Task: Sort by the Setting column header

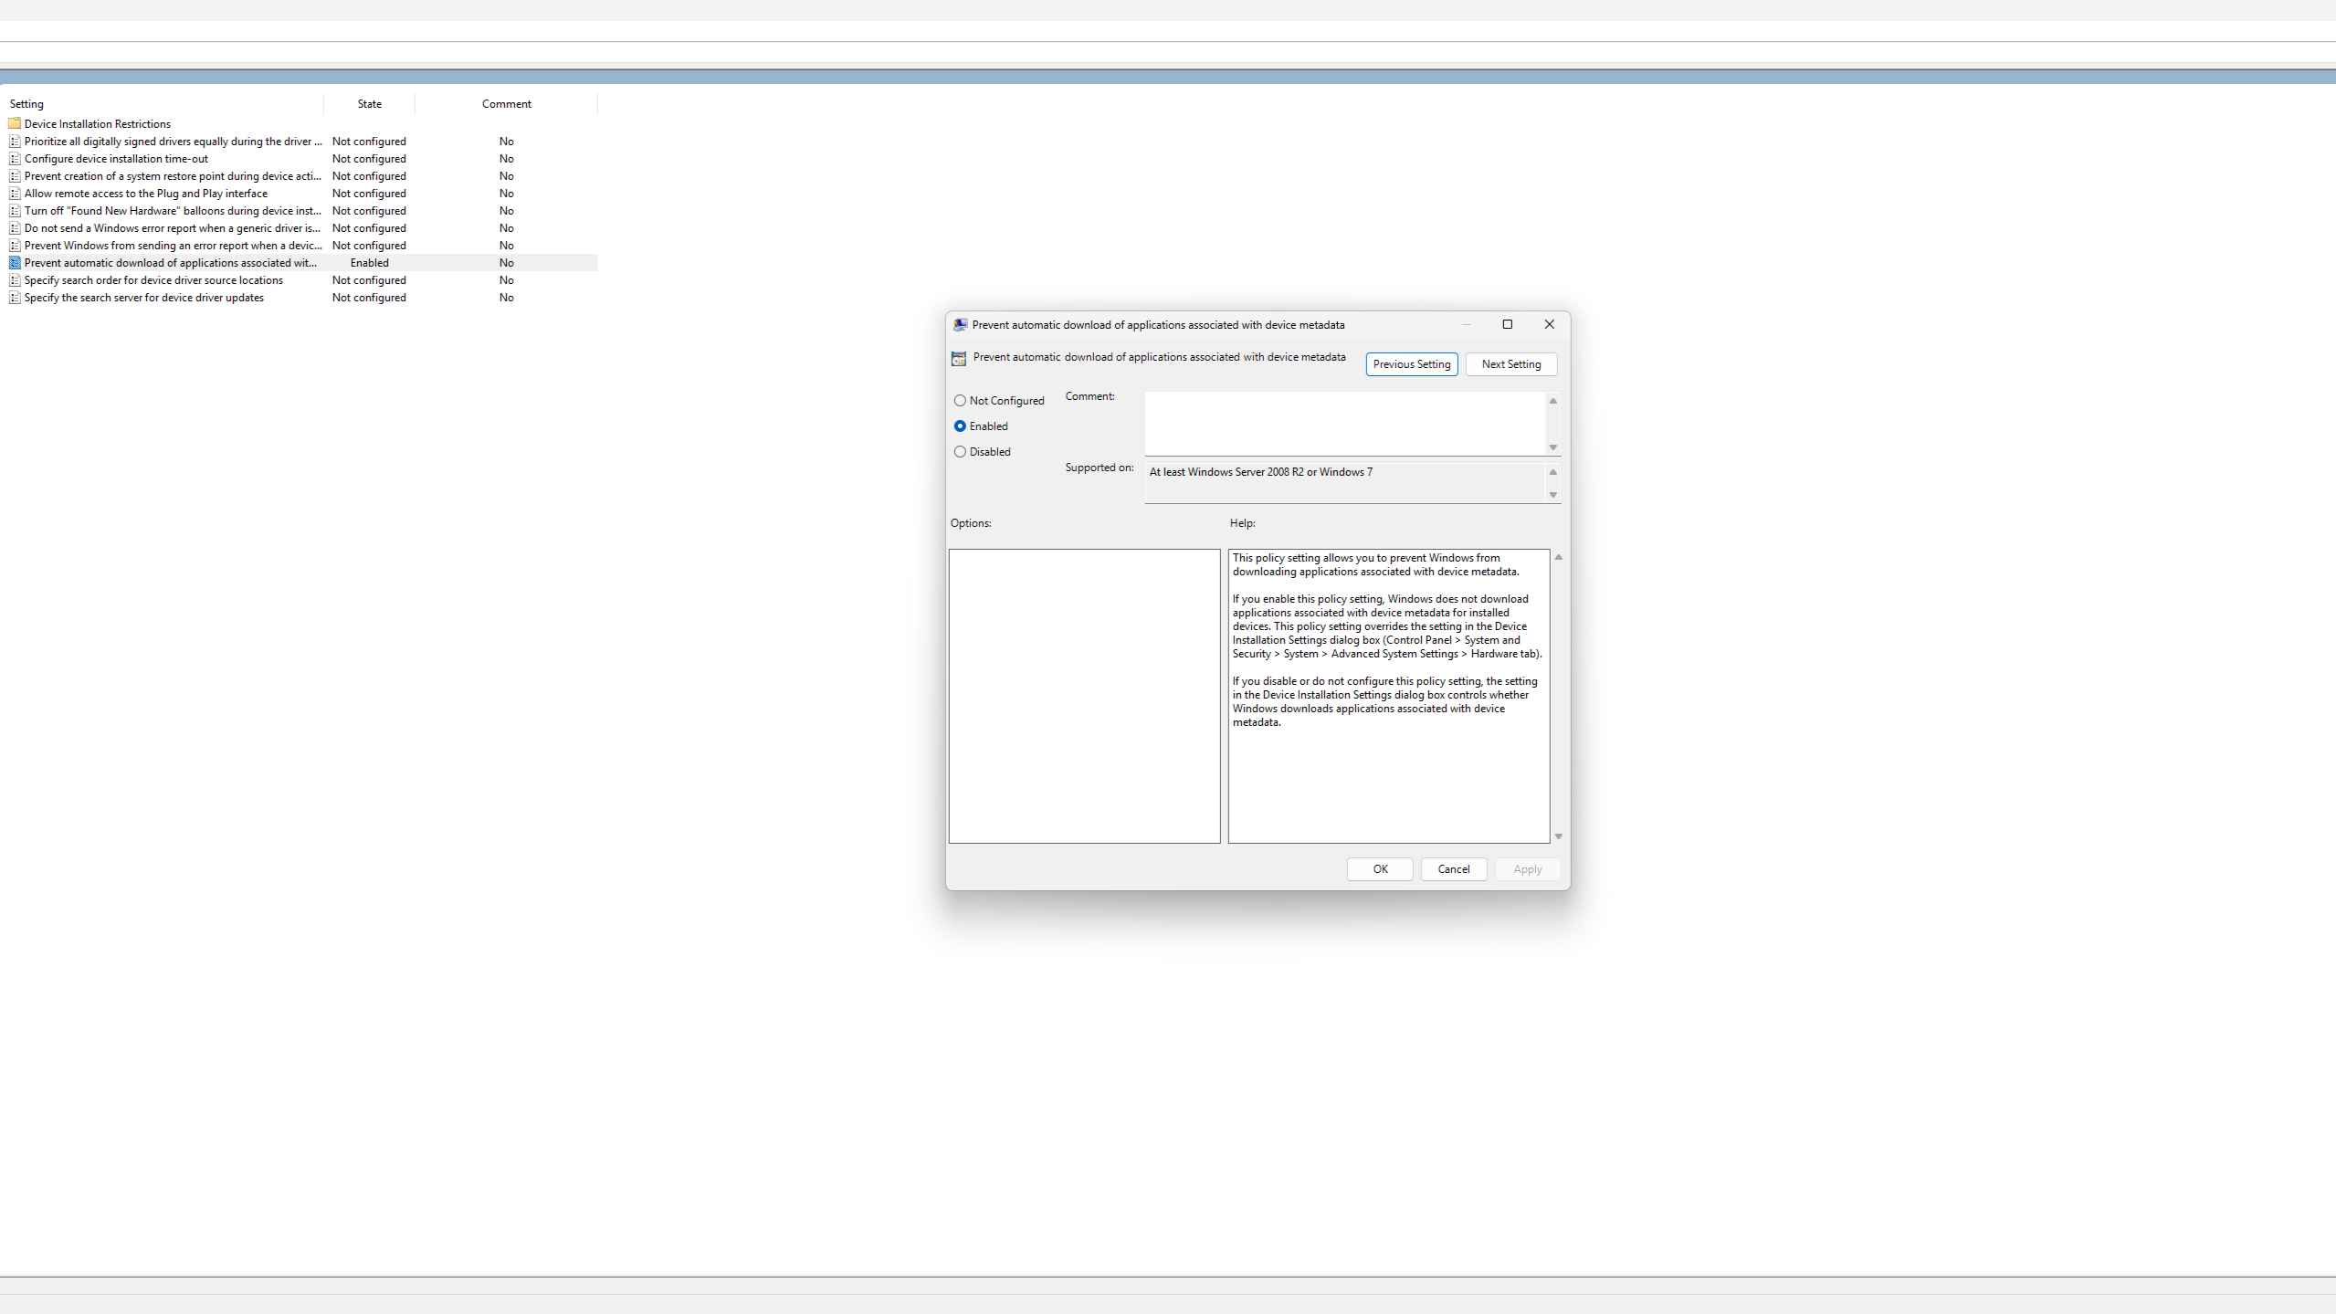Action: (x=163, y=104)
